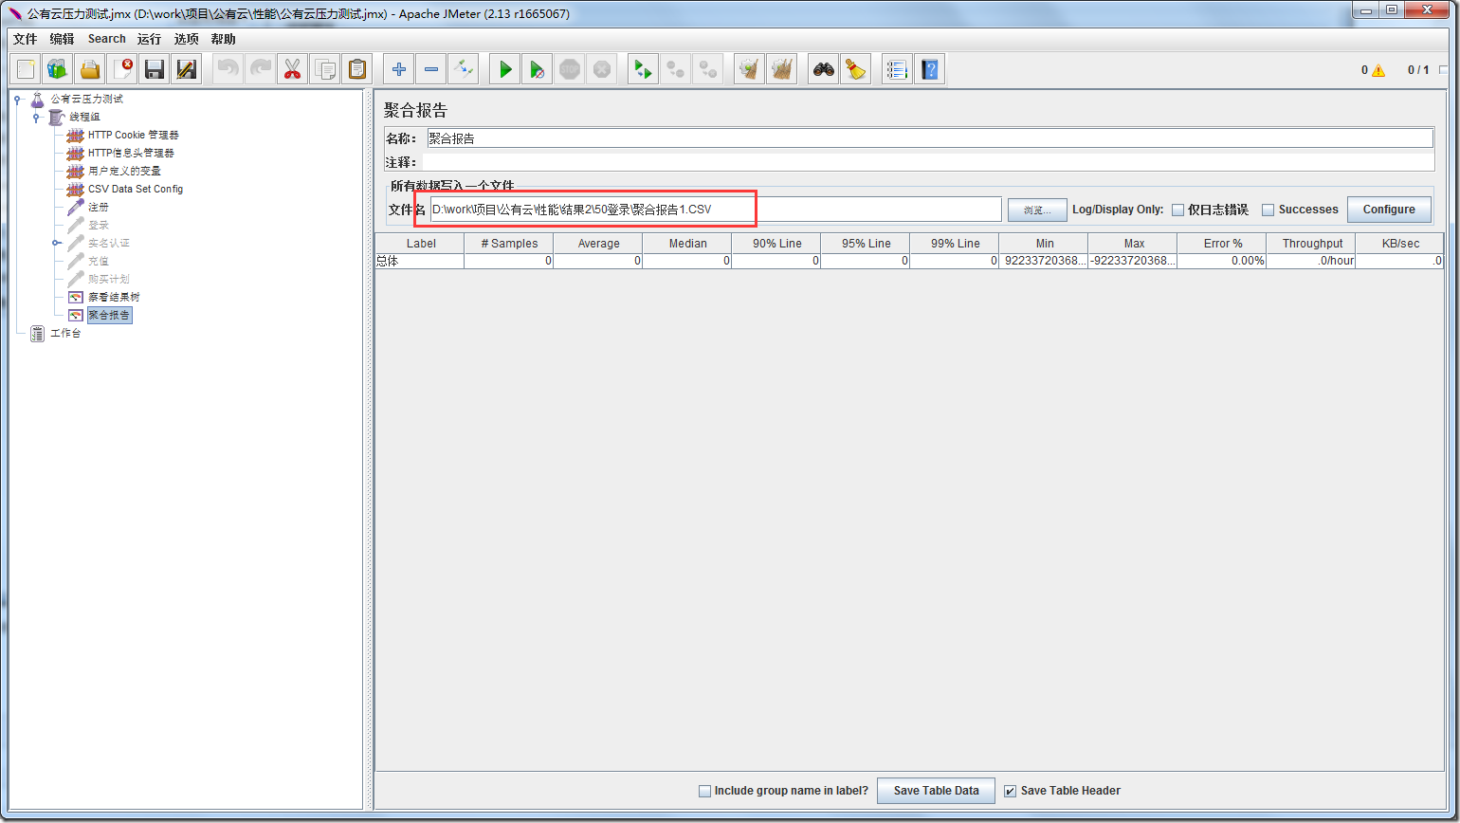Select 用户定义的变量 in the tree
This screenshot has width=1460, height=823.
point(124,171)
